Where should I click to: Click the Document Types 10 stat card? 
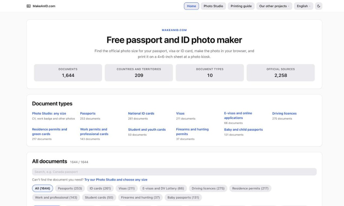coord(210,73)
